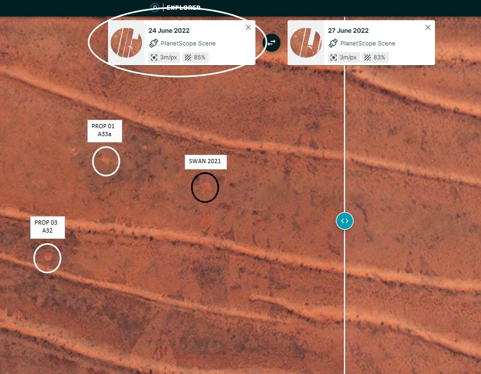Viewport: 481px width, 374px height.
Task: Click the swap scenes button between cards
Action: (x=271, y=43)
